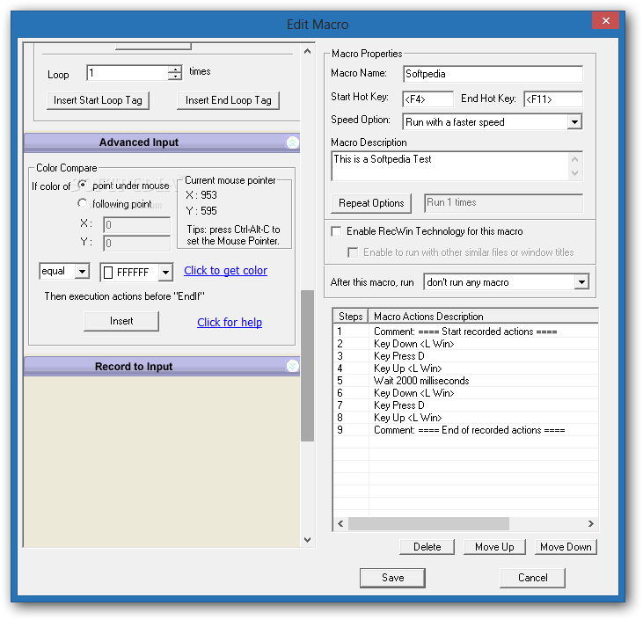Cancel editing the macro

533,578
